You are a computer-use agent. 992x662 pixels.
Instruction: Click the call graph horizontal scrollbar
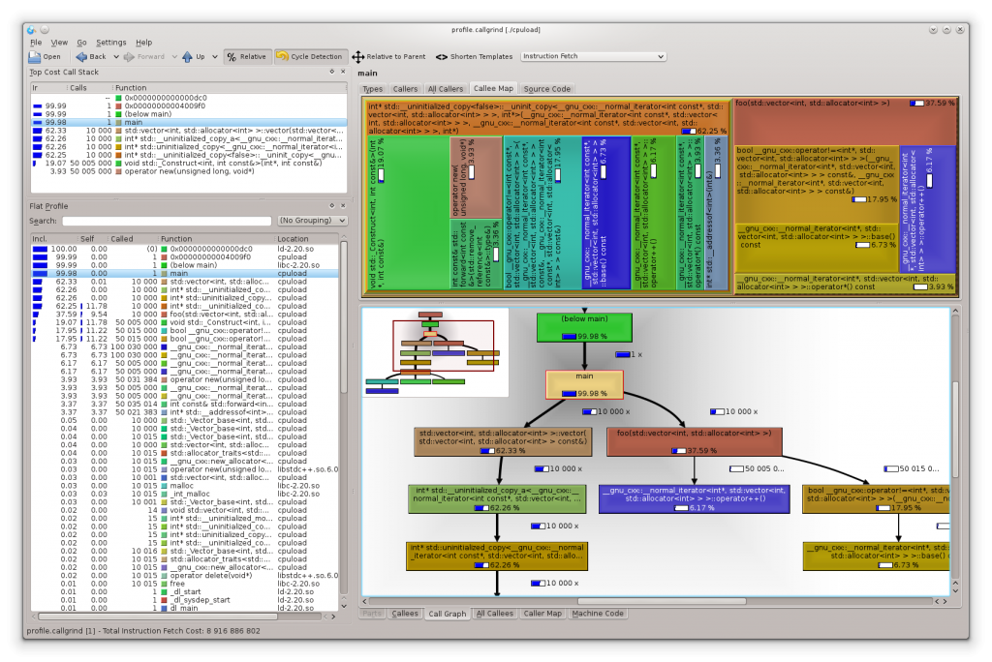tap(661, 601)
